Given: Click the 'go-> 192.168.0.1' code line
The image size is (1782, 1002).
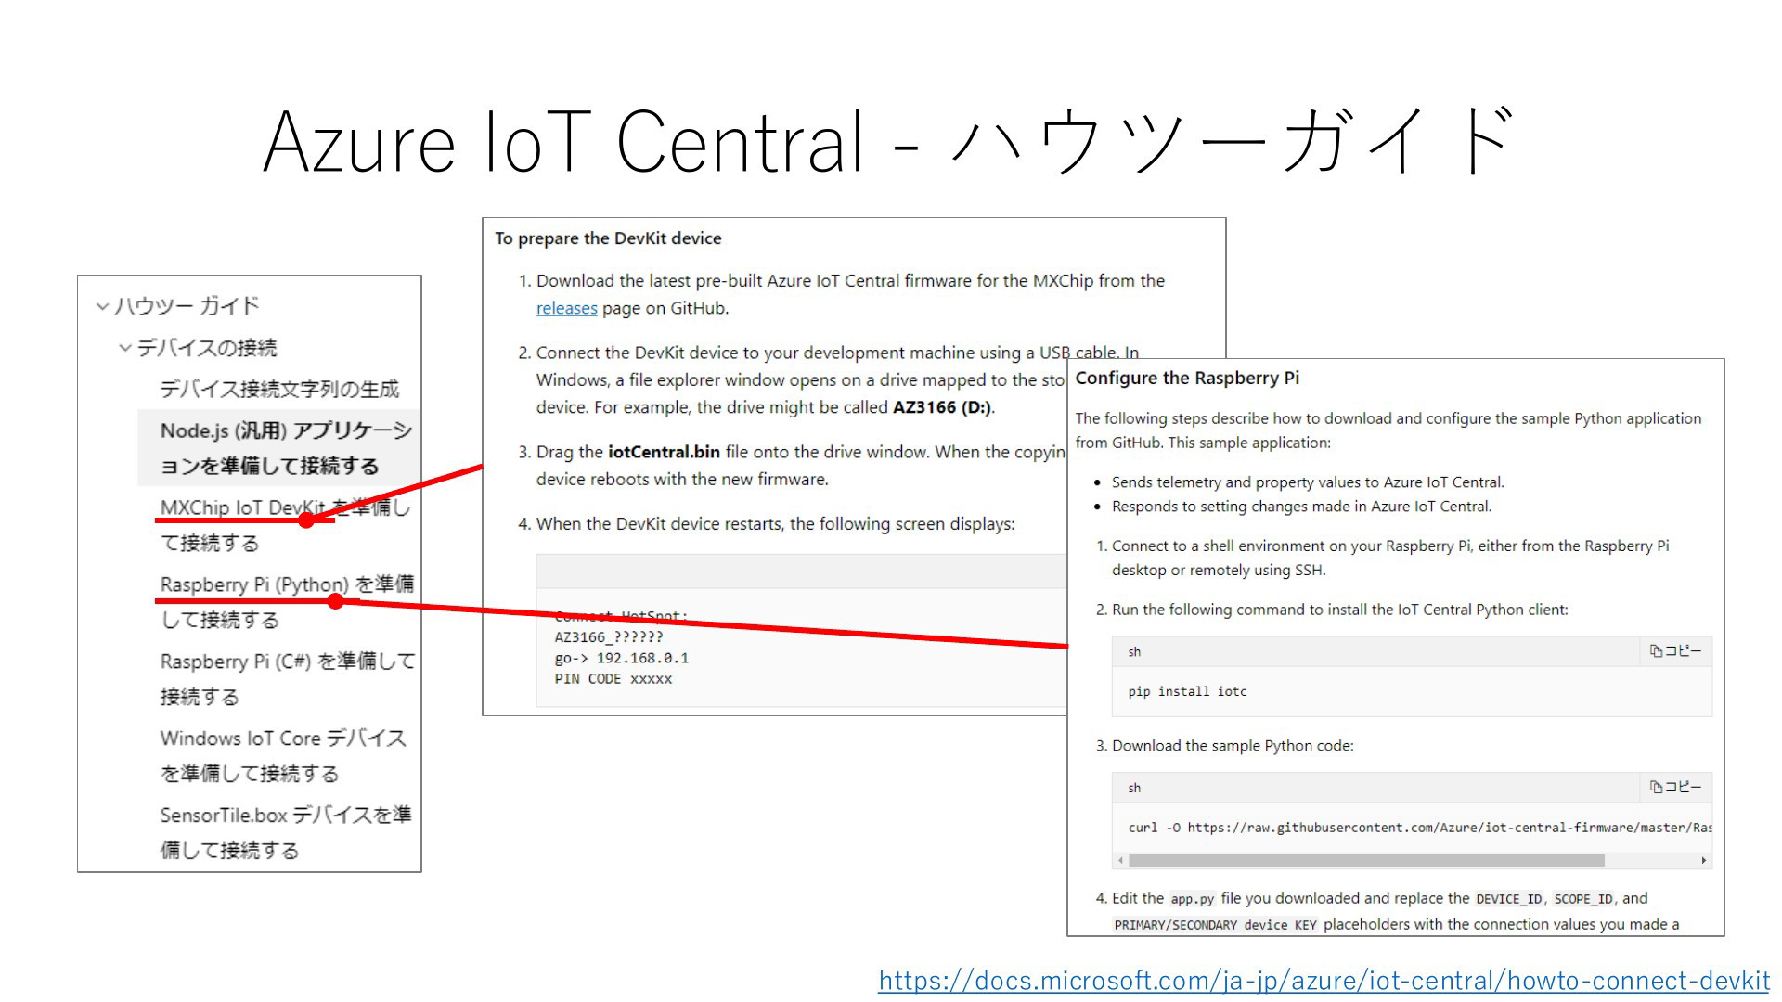Looking at the screenshot, I should [x=622, y=659].
